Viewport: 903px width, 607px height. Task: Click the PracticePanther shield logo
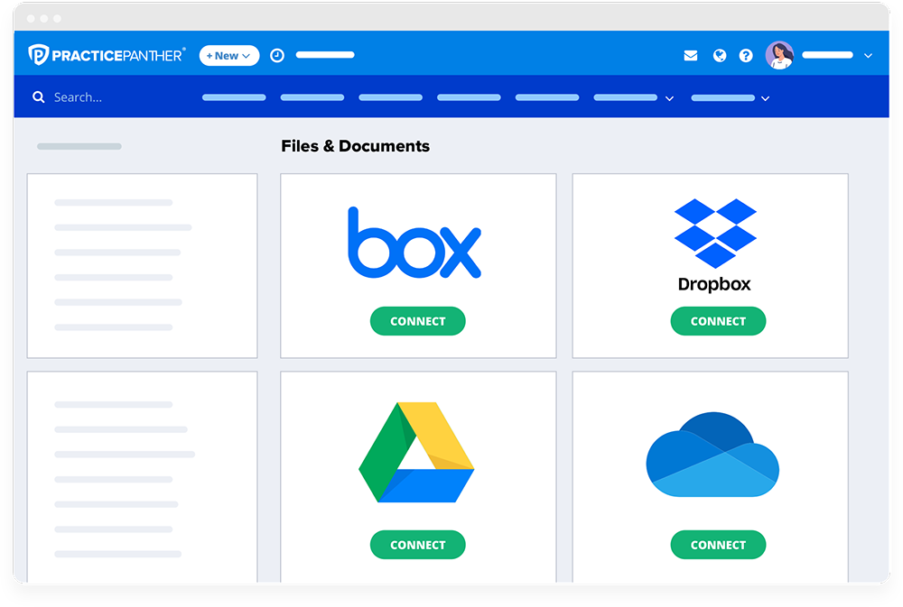point(38,55)
